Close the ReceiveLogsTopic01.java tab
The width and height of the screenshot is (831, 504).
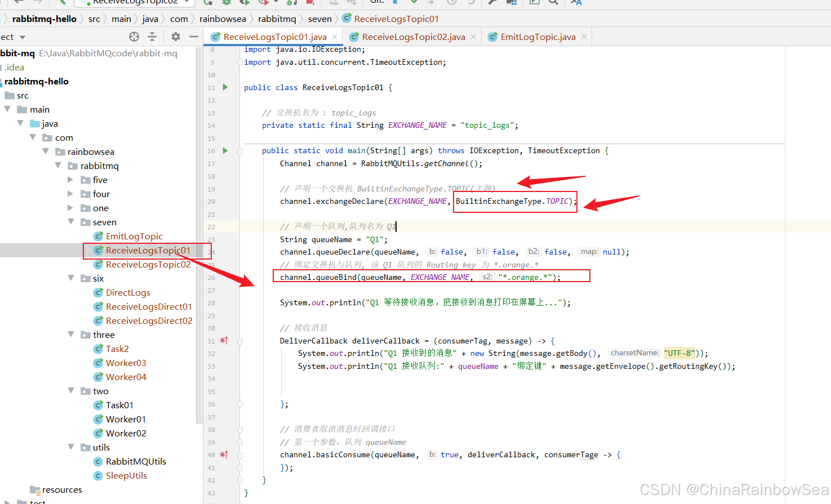click(335, 37)
